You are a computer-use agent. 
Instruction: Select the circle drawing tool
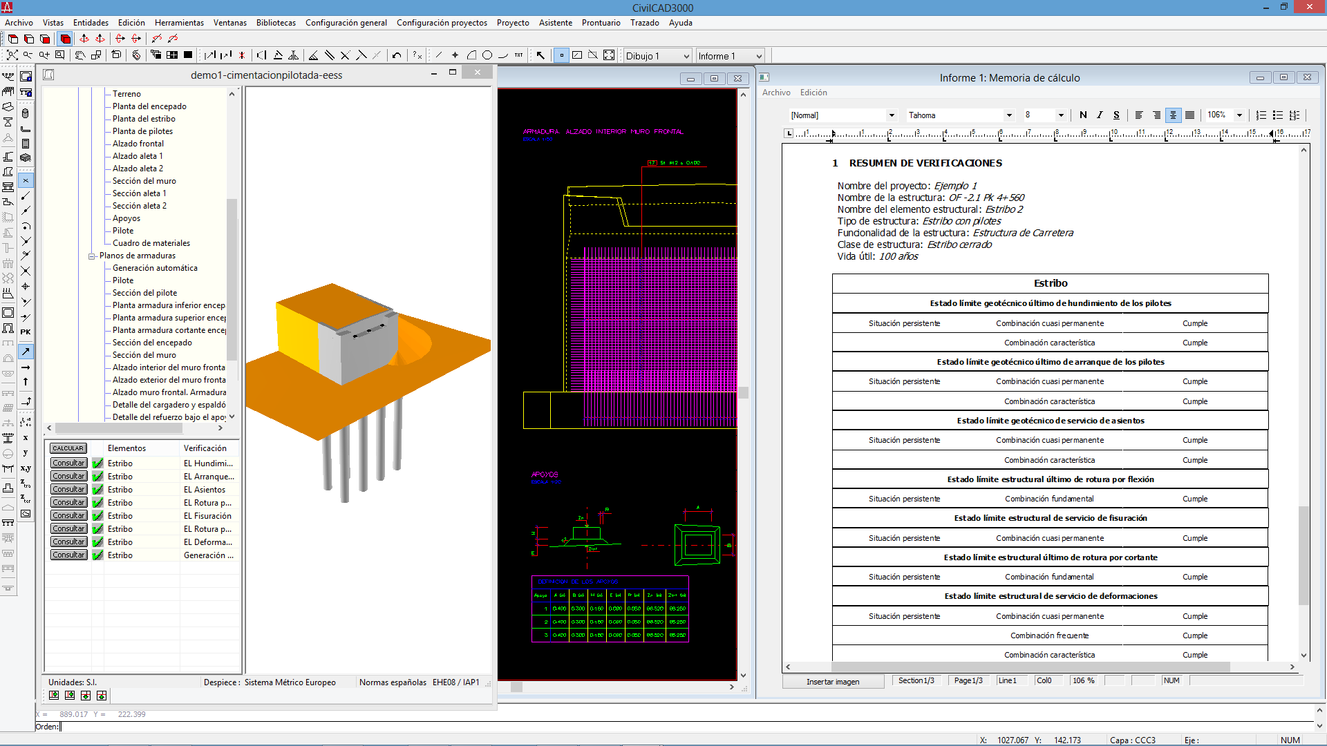487,56
